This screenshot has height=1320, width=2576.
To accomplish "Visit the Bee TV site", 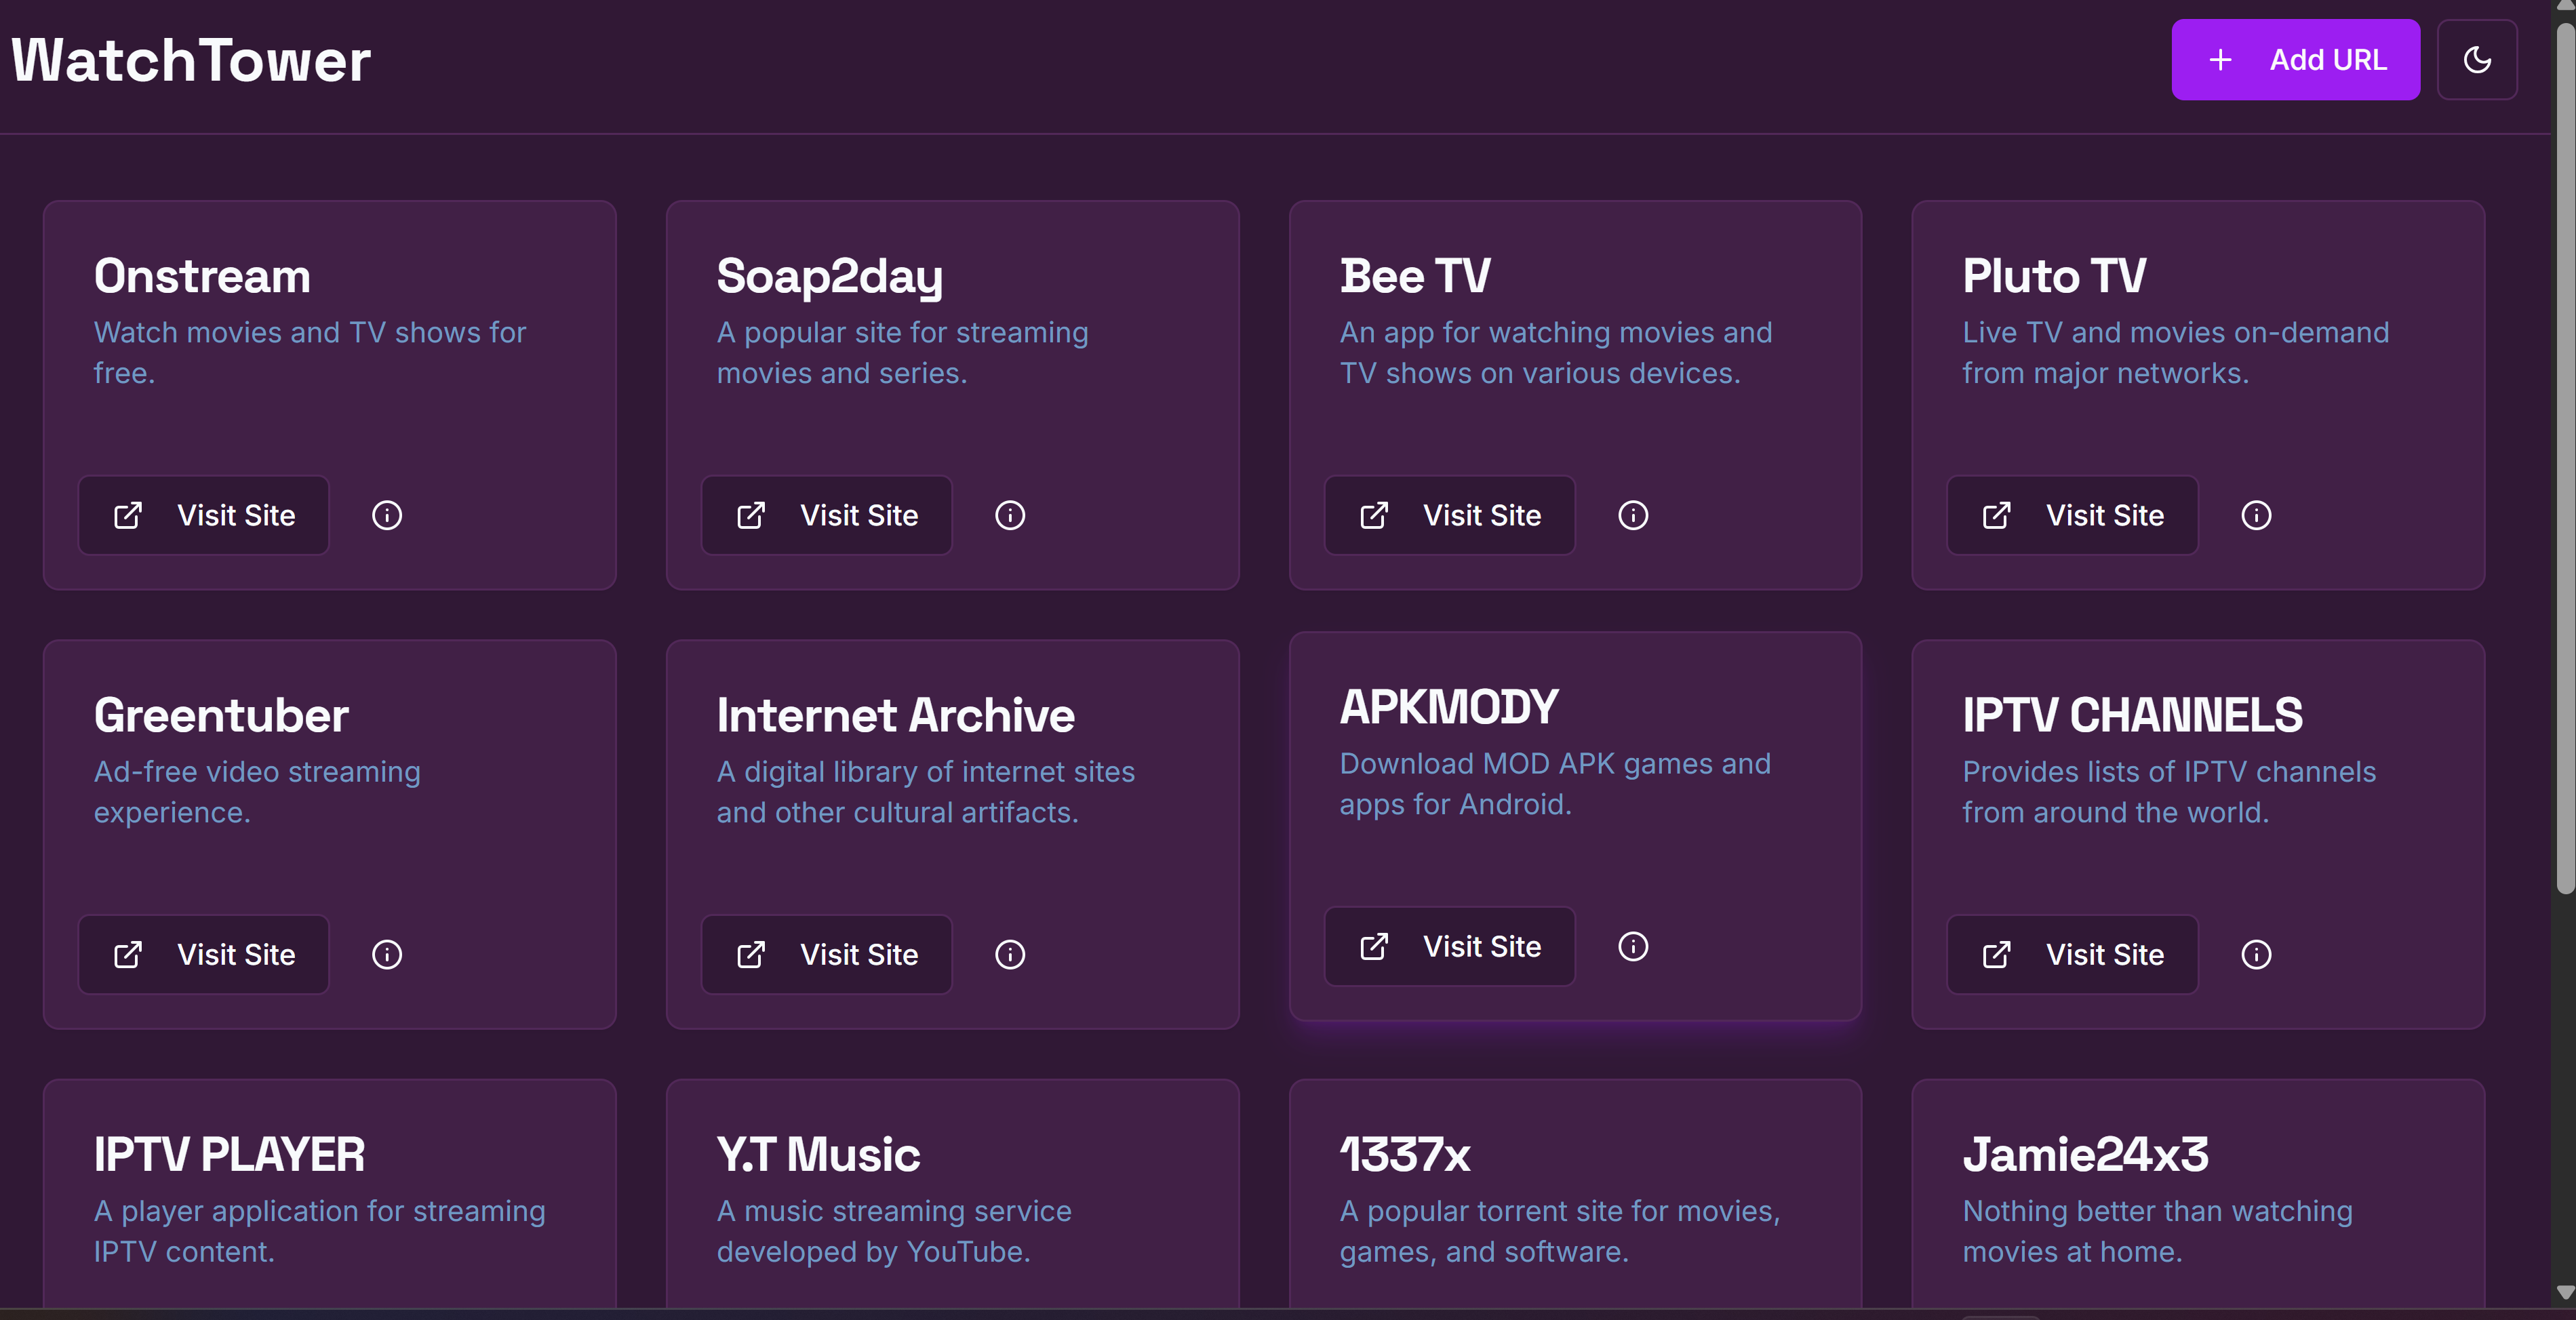I will (x=1450, y=515).
